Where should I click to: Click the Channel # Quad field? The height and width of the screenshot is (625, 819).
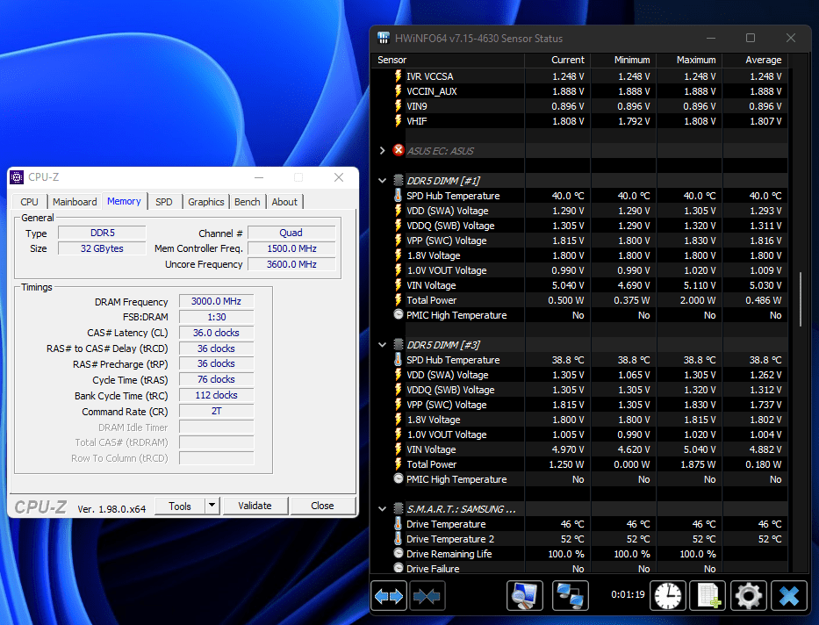(x=291, y=233)
